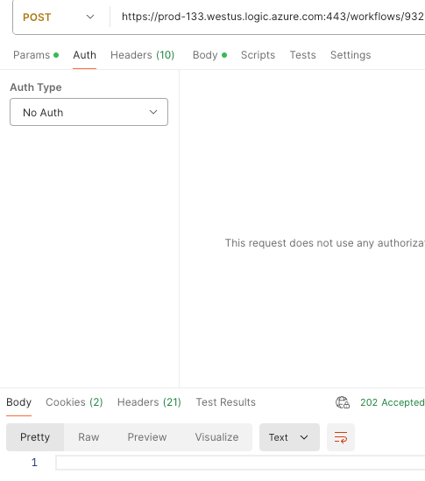
Task: Click the Auth Type label
Action: (36, 87)
